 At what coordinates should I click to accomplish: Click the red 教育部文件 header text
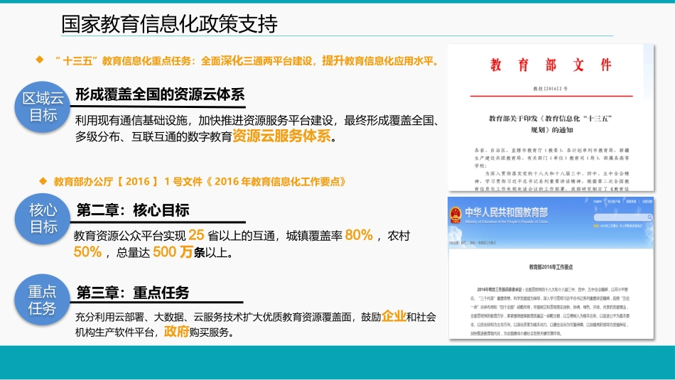point(551,65)
